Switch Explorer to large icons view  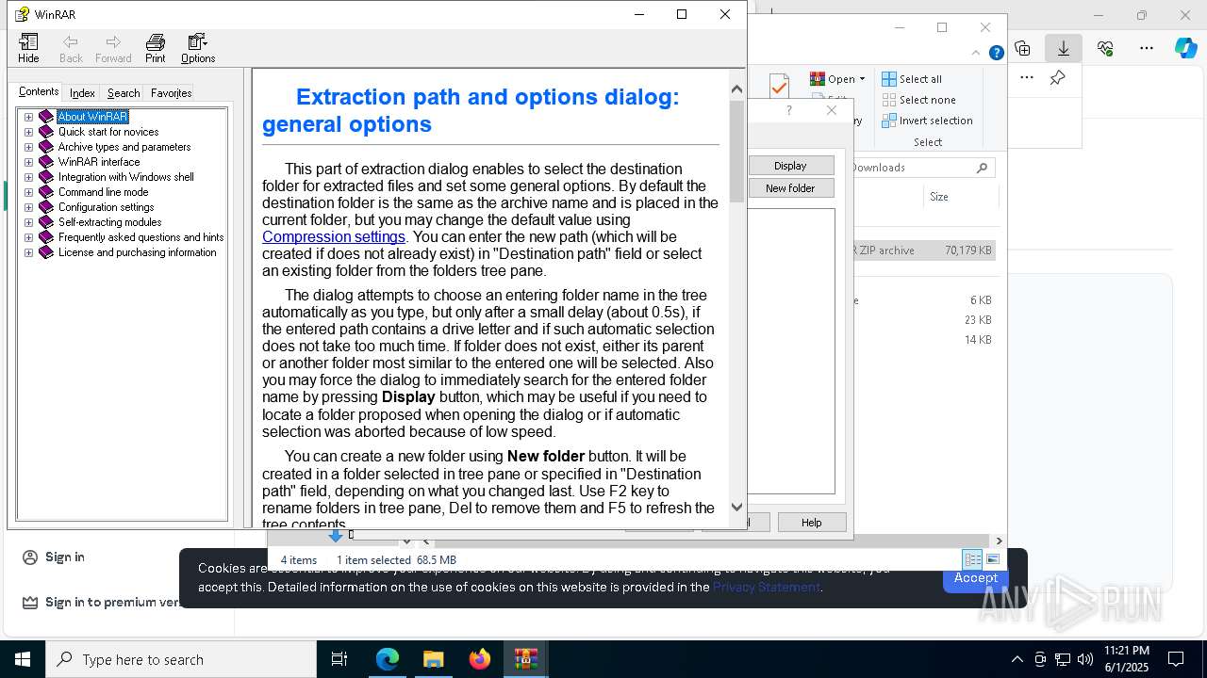(992, 559)
